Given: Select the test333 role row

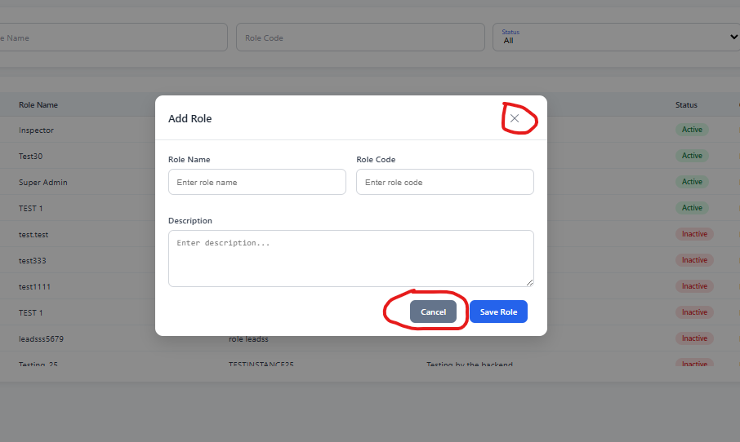Looking at the screenshot, I should point(370,260).
